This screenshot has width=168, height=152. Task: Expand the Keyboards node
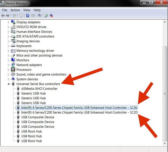pyautogui.click(x=9, y=46)
